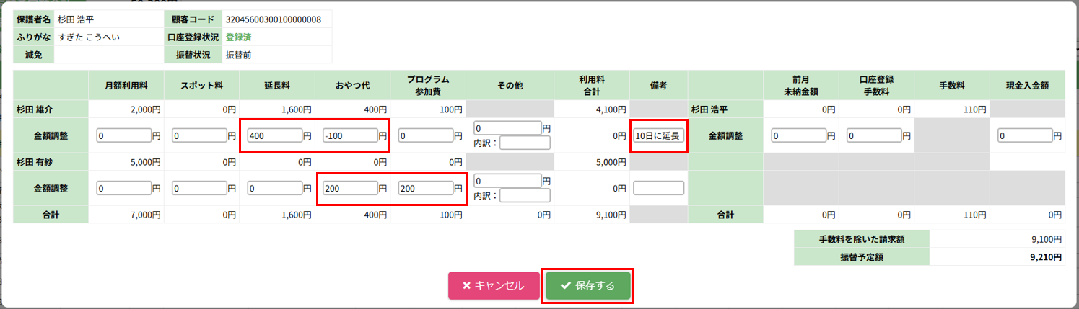Focus the 前月未納金額 adjustment field
This screenshot has height=309, width=1079.
tap(799, 135)
